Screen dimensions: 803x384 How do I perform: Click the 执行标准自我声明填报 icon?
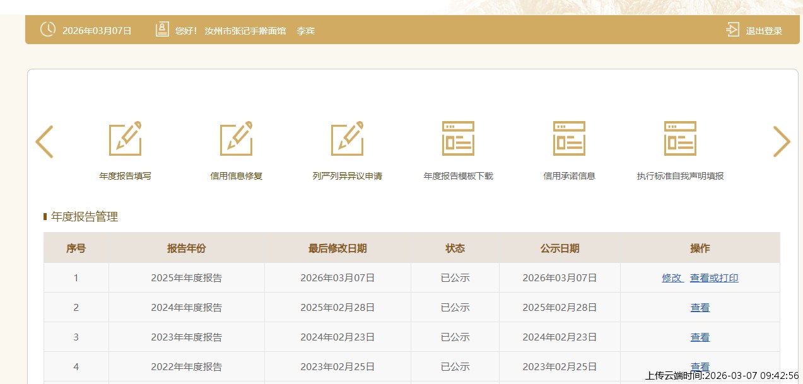(x=680, y=139)
